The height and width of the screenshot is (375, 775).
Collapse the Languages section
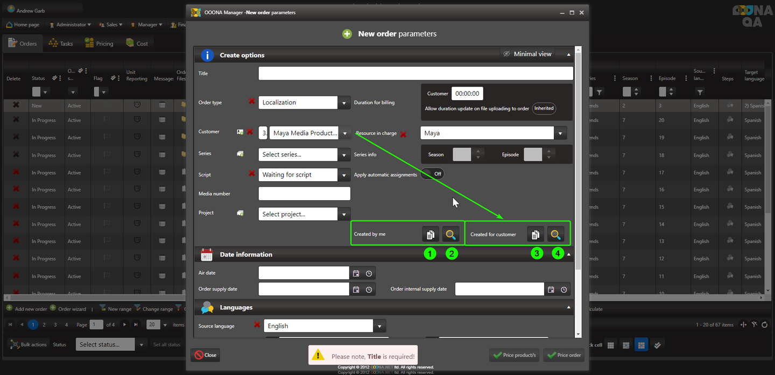tap(569, 308)
